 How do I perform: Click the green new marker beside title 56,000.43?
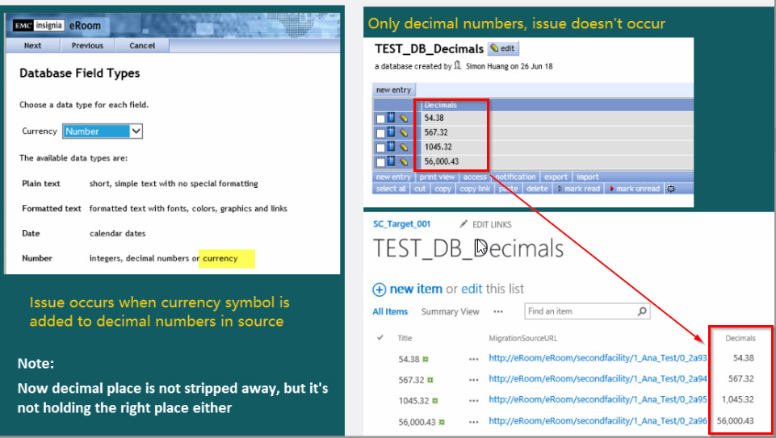[442, 422]
